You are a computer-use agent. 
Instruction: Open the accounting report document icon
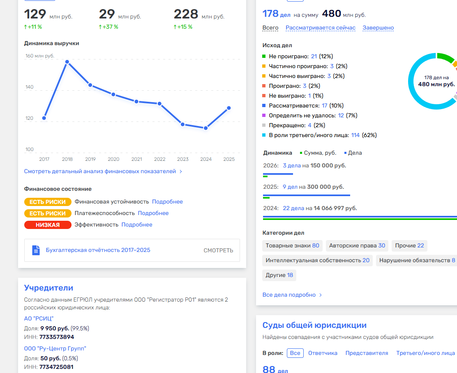tap(36, 250)
